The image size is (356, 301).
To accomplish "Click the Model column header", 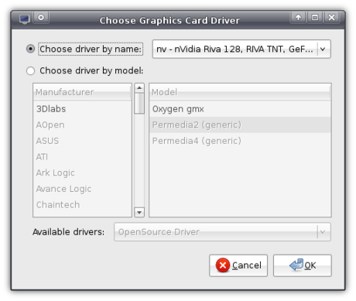I will (x=240, y=92).
